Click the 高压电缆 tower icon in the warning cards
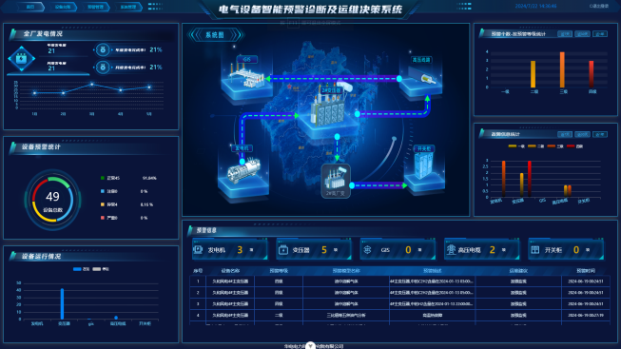The width and height of the screenshot is (621, 349). (451, 249)
